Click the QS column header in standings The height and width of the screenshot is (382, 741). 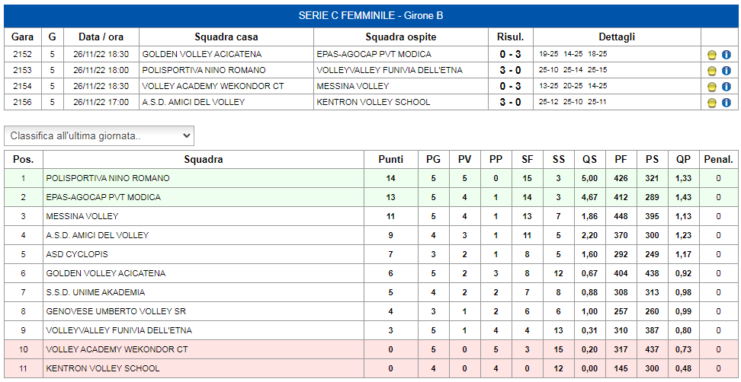[x=589, y=160]
